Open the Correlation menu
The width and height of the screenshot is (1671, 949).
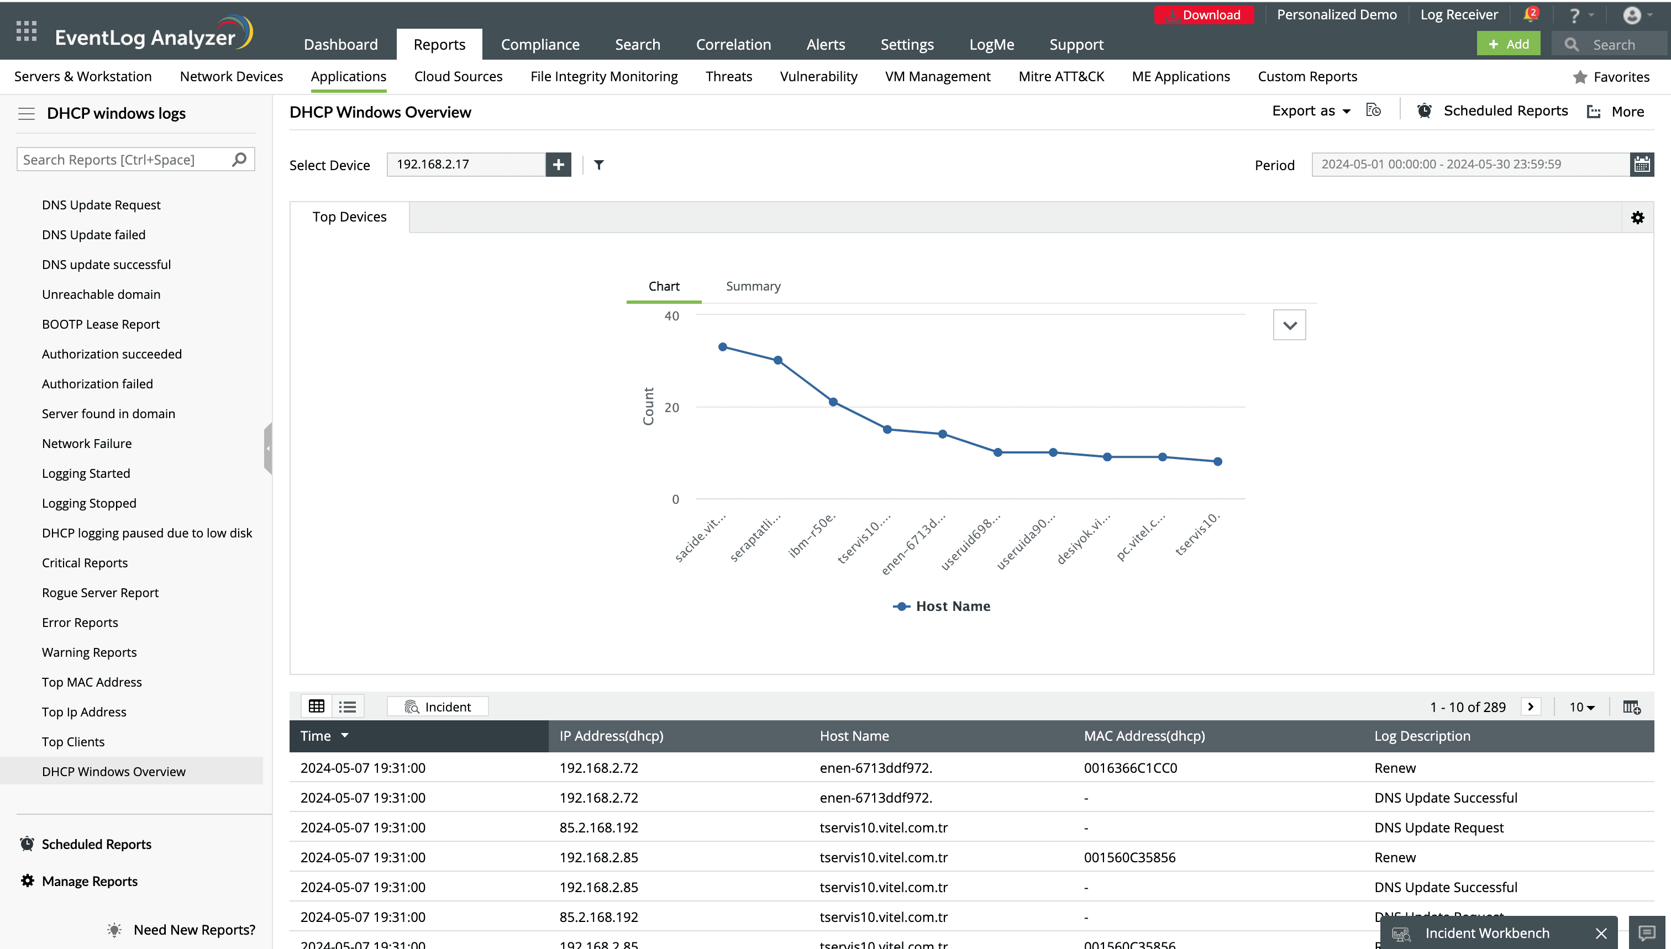(733, 44)
